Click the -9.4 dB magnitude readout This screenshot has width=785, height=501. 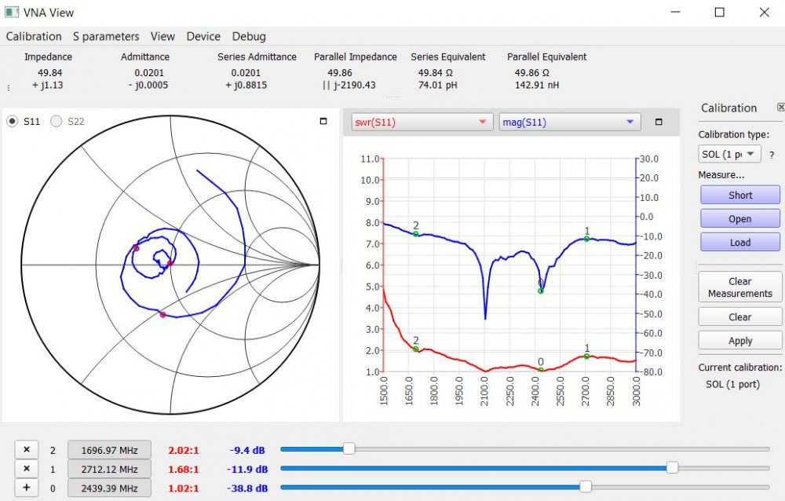247,451
